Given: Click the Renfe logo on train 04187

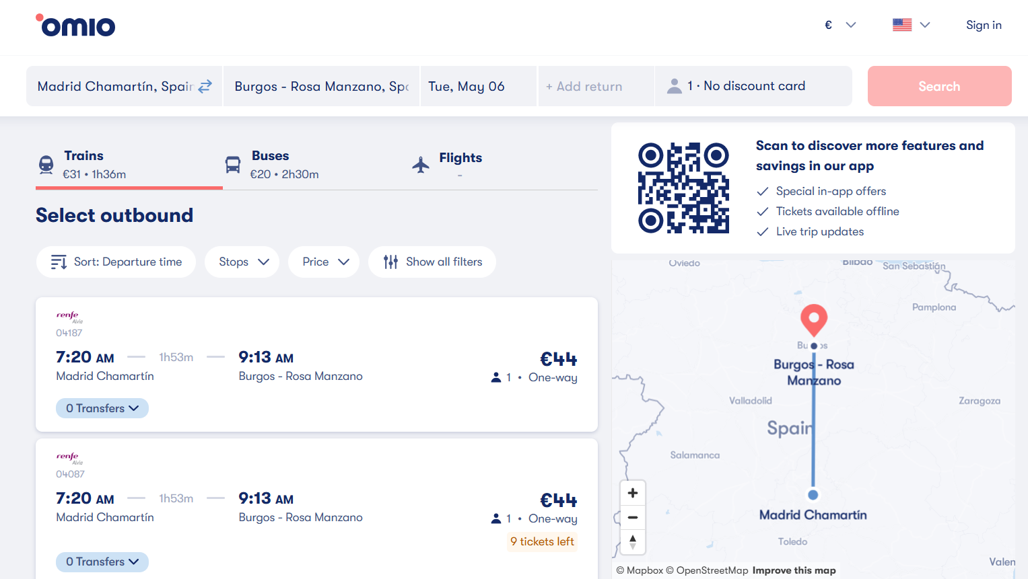Looking at the screenshot, I should click(x=69, y=317).
